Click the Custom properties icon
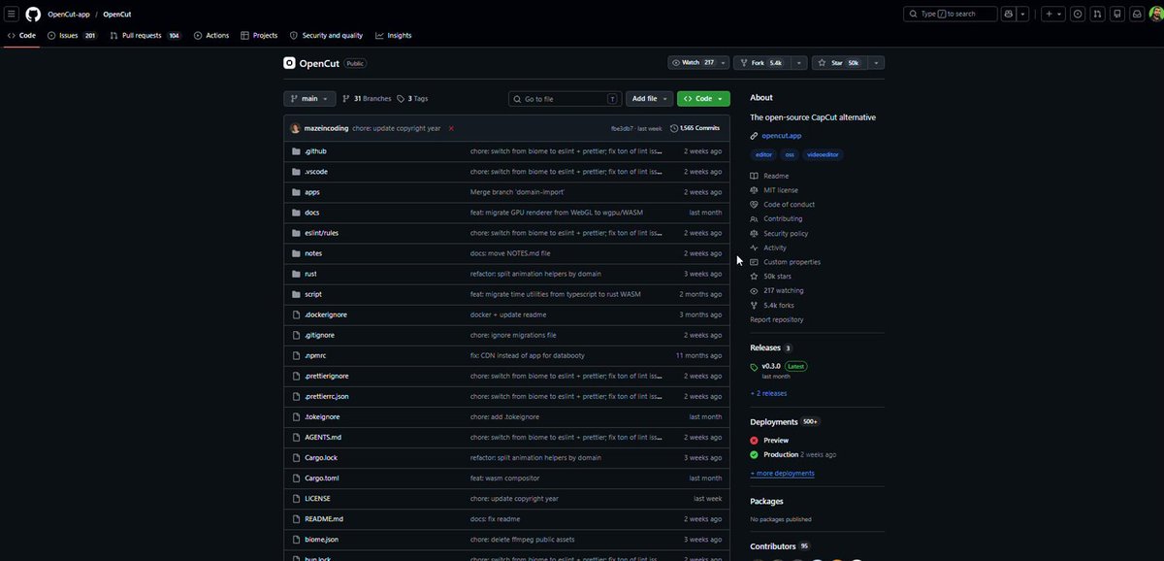Image resolution: width=1164 pixels, height=561 pixels. 755,262
